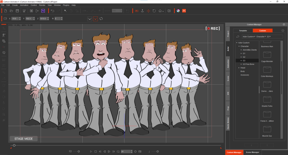Open the Scene vertical tab
The height and width of the screenshot is (155, 288).
[x=228, y=79]
